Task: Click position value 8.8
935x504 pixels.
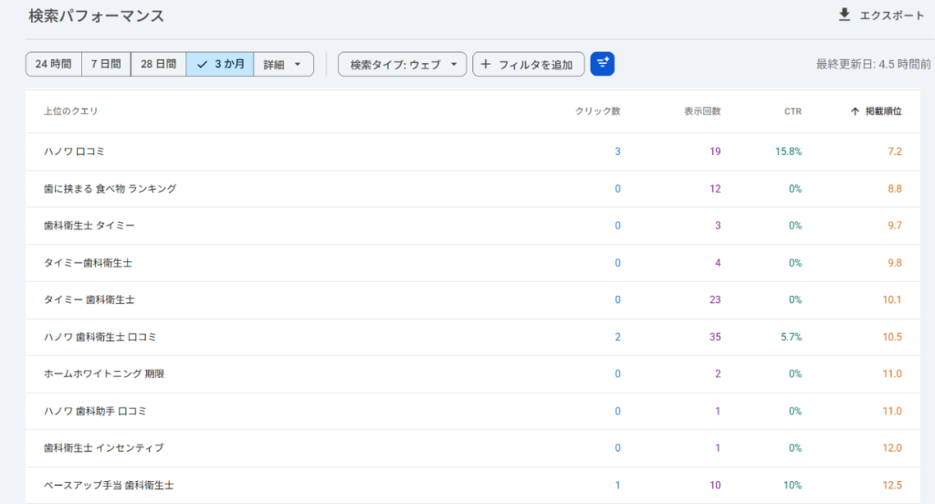Action: [895, 188]
